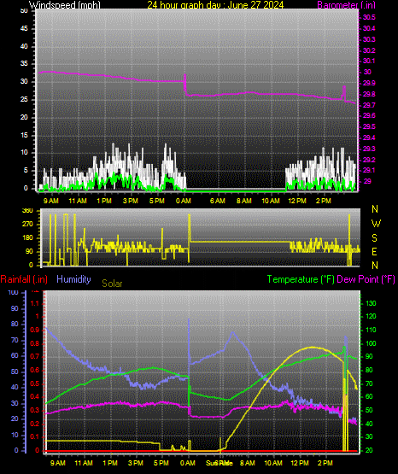
Task: Click the Solar legend label
Action: tap(112, 284)
